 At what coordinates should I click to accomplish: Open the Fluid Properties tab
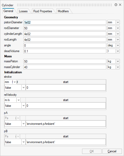pyautogui.click(x=42, y=11)
